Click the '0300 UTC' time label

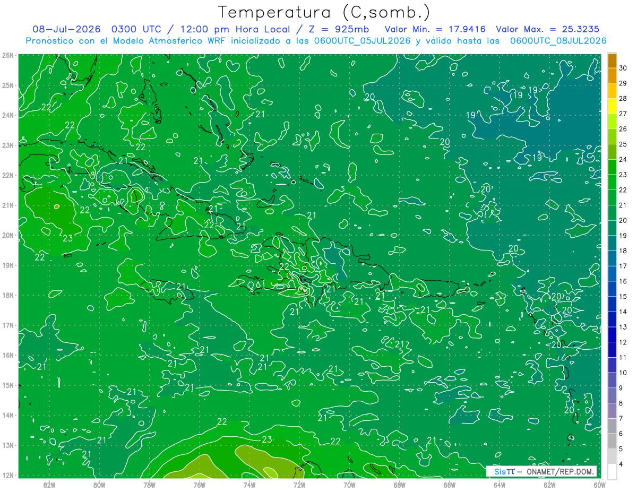pos(136,29)
